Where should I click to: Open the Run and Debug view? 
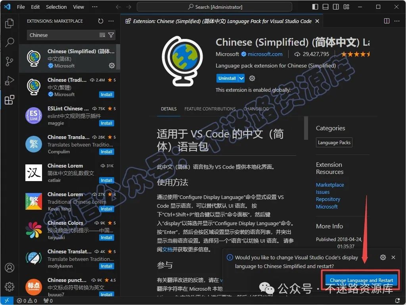pos(10,81)
